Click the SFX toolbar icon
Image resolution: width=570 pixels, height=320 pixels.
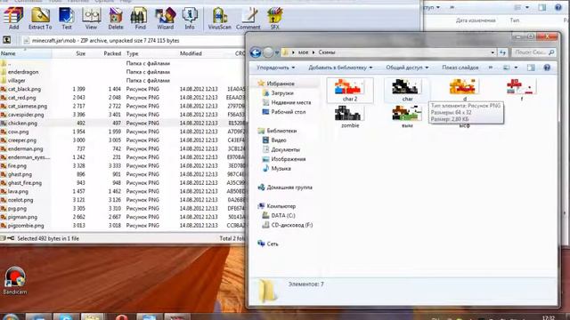pos(275,18)
